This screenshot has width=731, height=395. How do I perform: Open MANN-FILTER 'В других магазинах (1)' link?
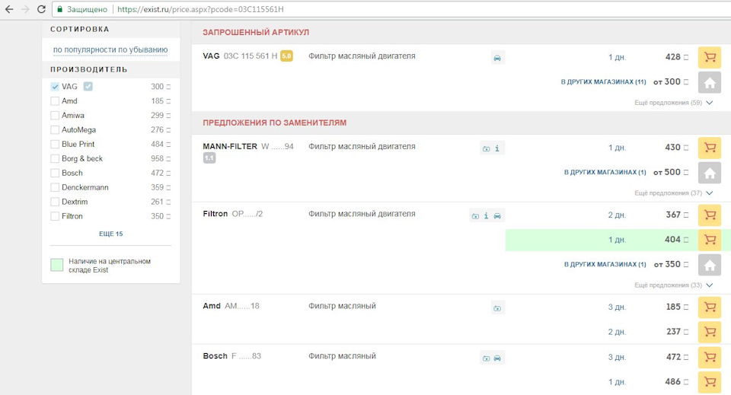pos(605,172)
